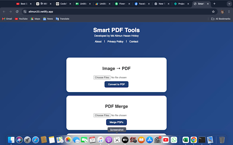
Task: Click the Convert to PDF button
Action: coord(116,84)
